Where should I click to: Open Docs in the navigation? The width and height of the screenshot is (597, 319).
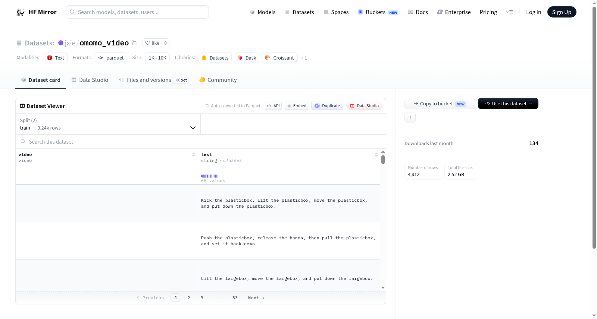418,12
